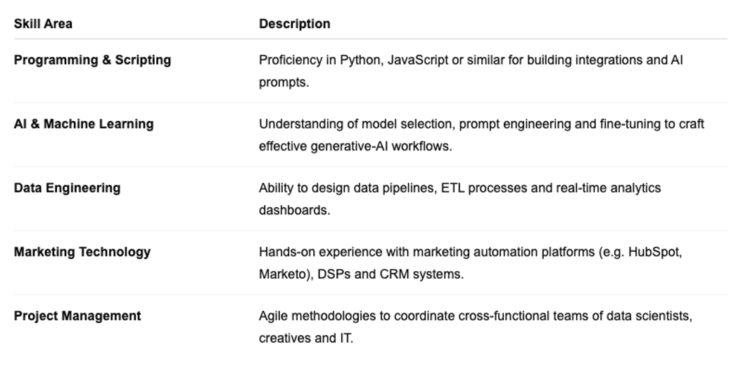
Task: Click the Marketing Technology skill label
Action: (82, 252)
